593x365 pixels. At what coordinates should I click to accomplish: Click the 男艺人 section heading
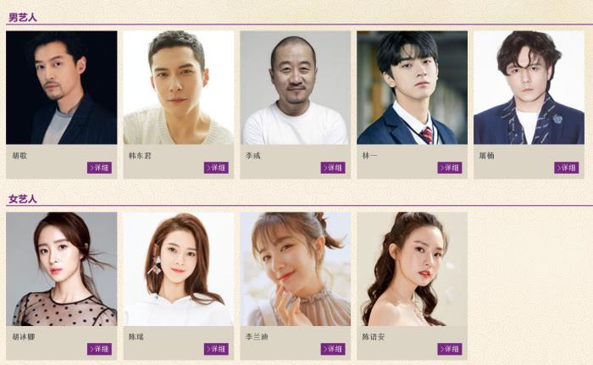(23, 18)
